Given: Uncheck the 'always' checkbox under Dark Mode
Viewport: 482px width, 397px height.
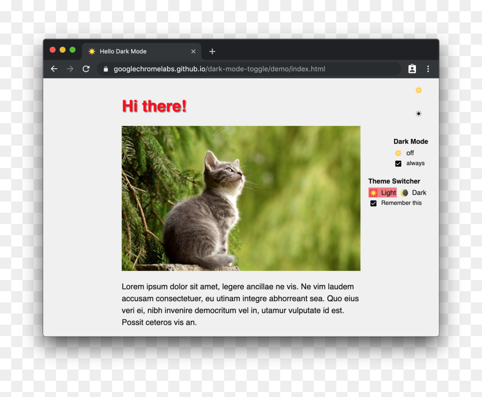Looking at the screenshot, I should click(398, 164).
